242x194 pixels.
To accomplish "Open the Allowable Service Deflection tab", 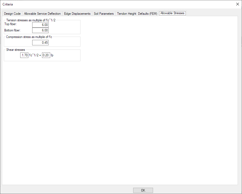I will click(x=42, y=14).
